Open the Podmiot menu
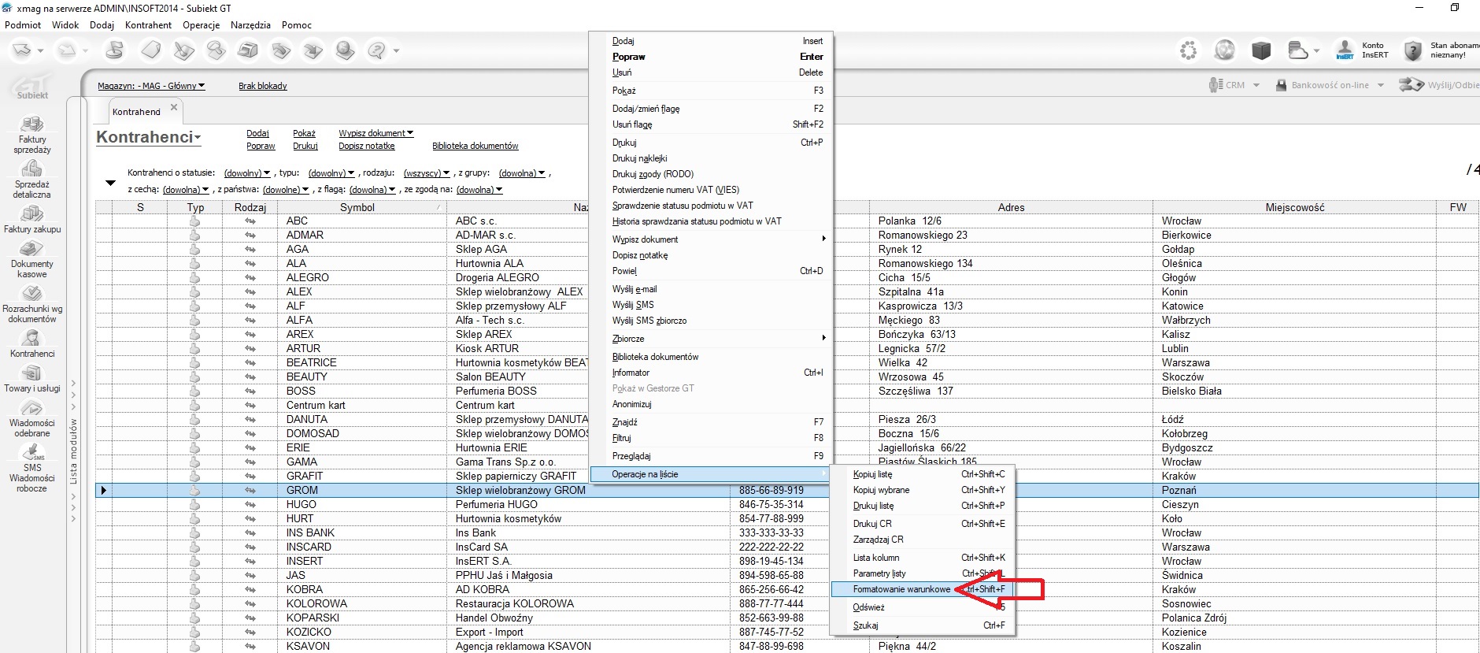 tap(23, 24)
